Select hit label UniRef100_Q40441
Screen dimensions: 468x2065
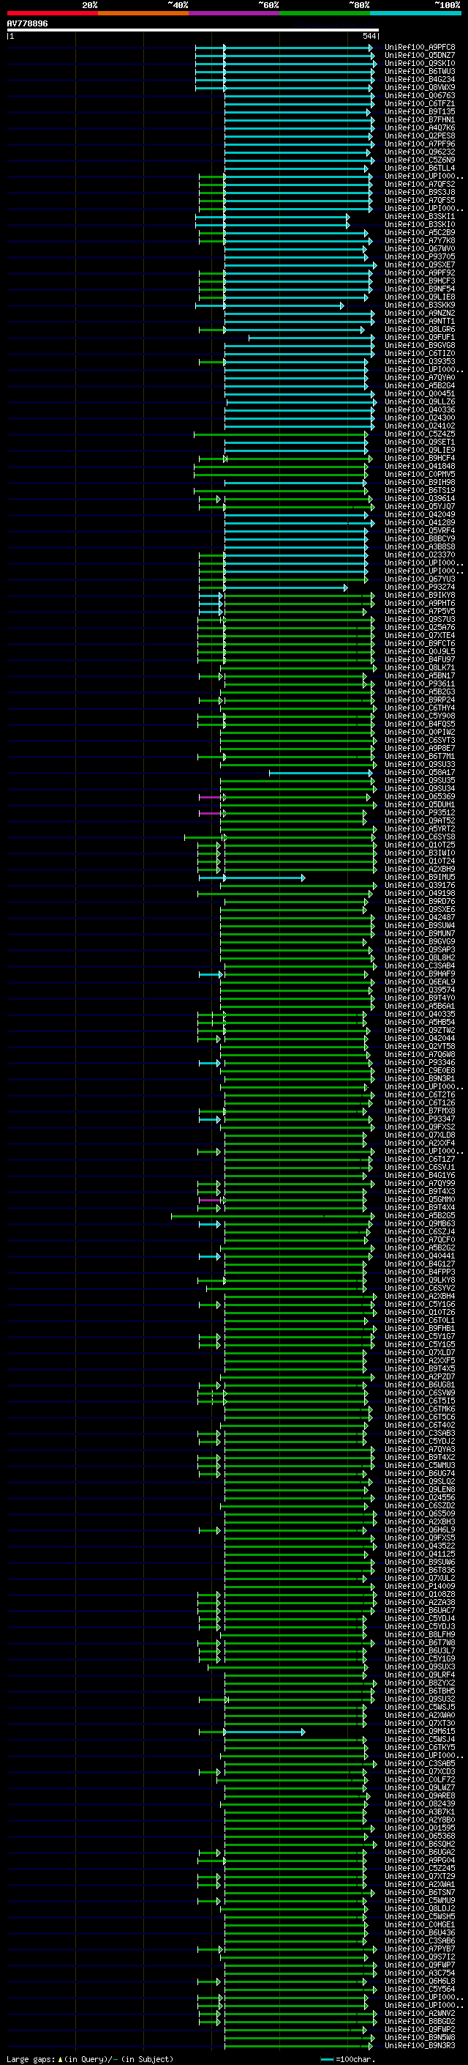point(420,1256)
